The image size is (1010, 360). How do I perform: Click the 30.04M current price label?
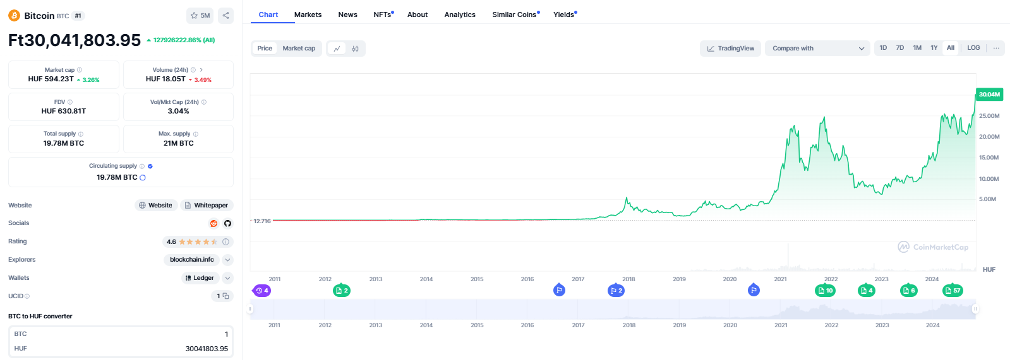[x=989, y=95]
